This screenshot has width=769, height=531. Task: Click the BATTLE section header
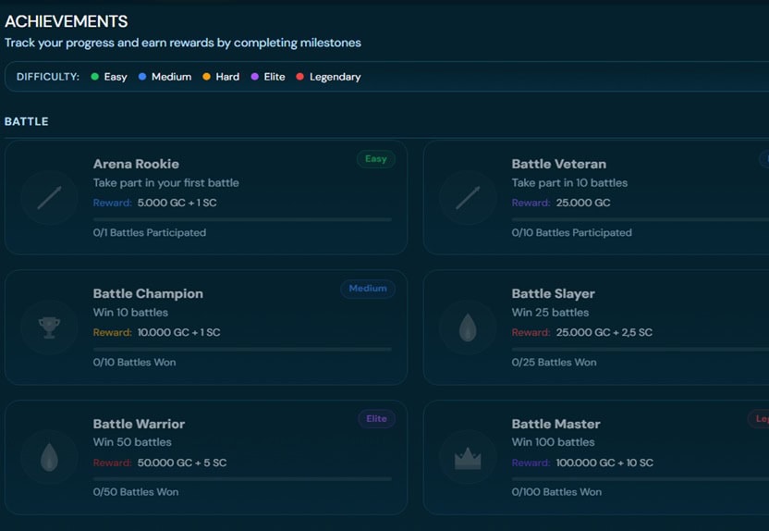click(x=27, y=122)
